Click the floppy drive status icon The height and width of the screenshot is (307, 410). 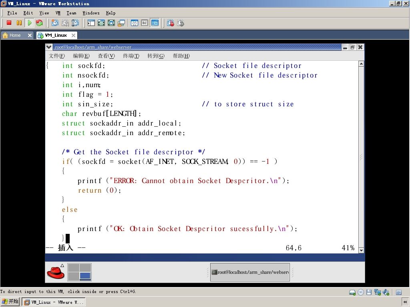coord(369,292)
